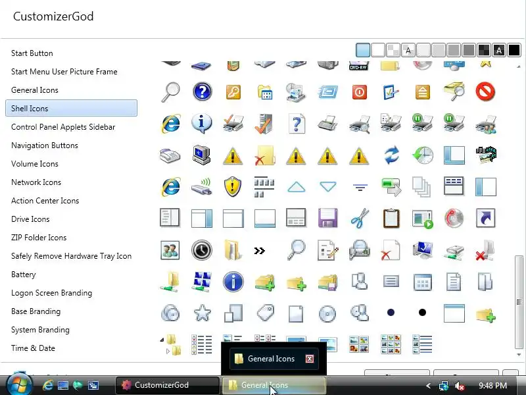Click the upward triangle arrow icon
This screenshot has height=395, width=526.
point(297,187)
